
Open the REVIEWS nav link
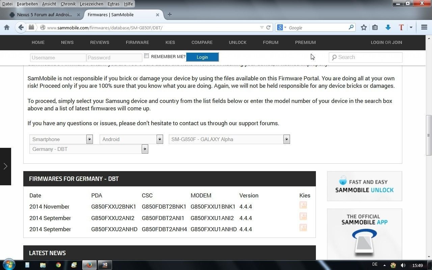[x=100, y=42]
